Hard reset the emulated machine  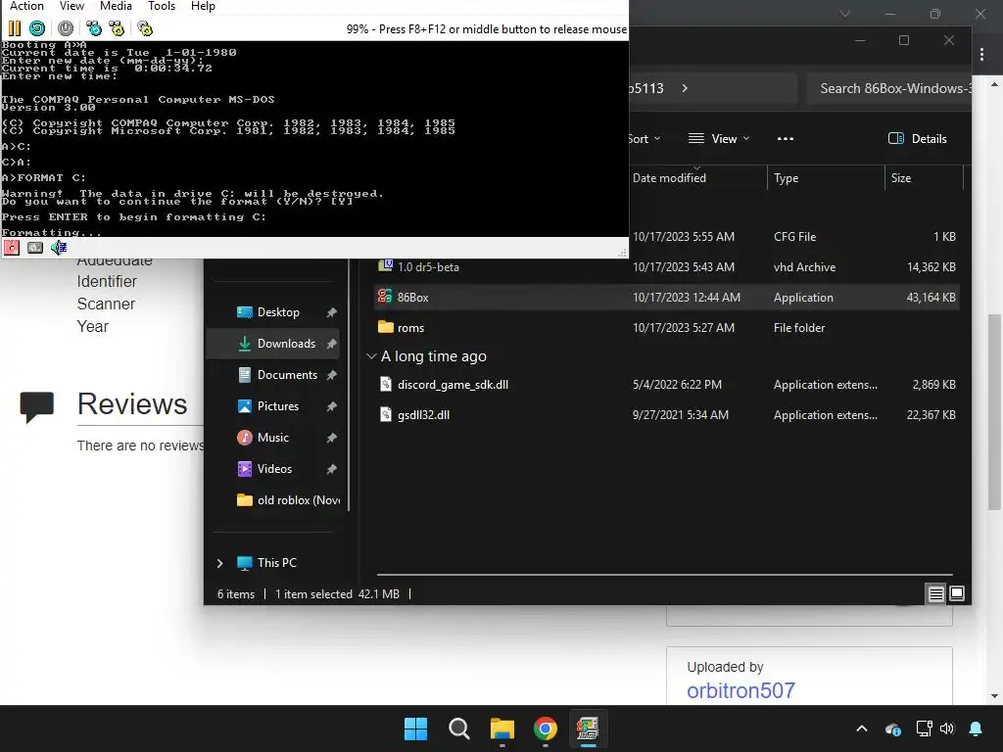pos(37,28)
